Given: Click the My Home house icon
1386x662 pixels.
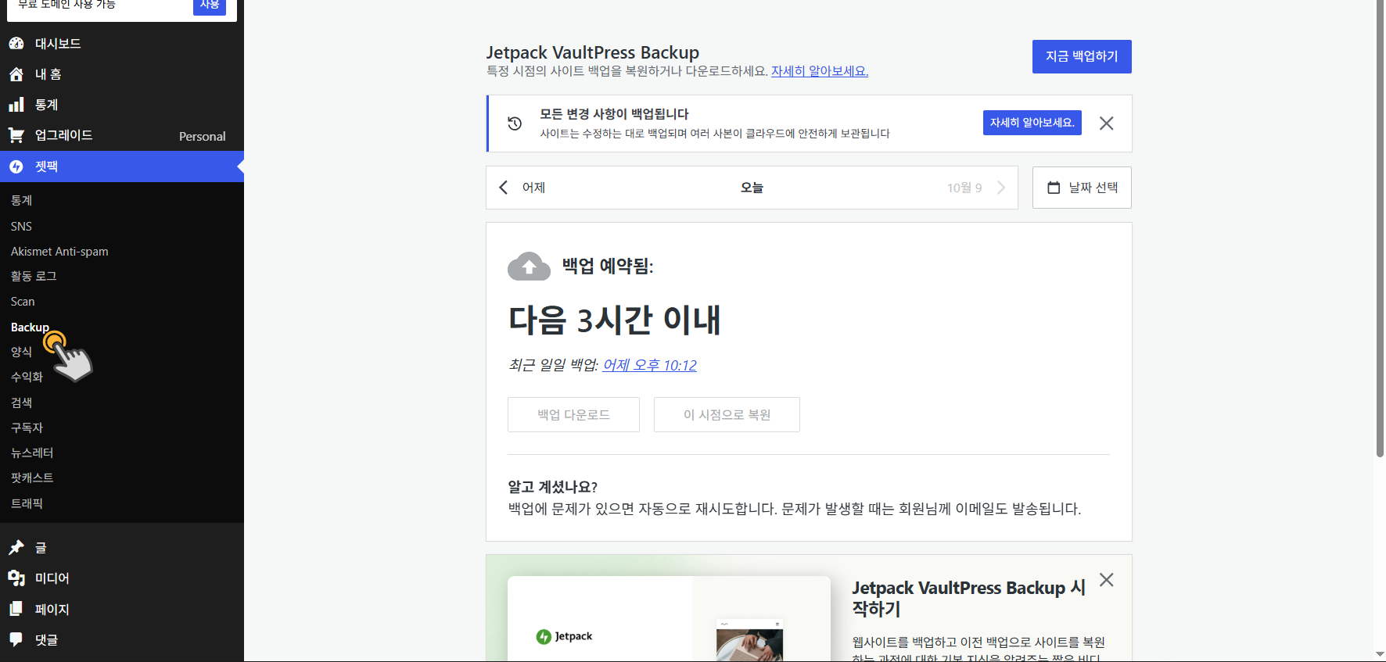Looking at the screenshot, I should pyautogui.click(x=16, y=74).
